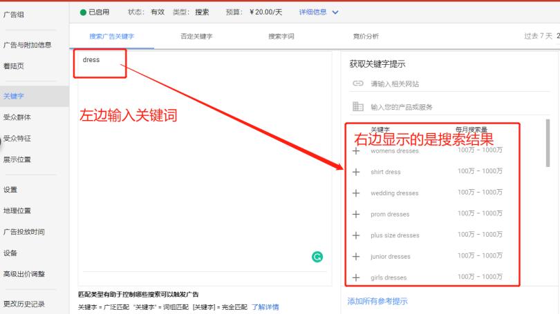This screenshot has width=560, height=314.
Task: Click the 详细信息 link
Action: coord(312,12)
